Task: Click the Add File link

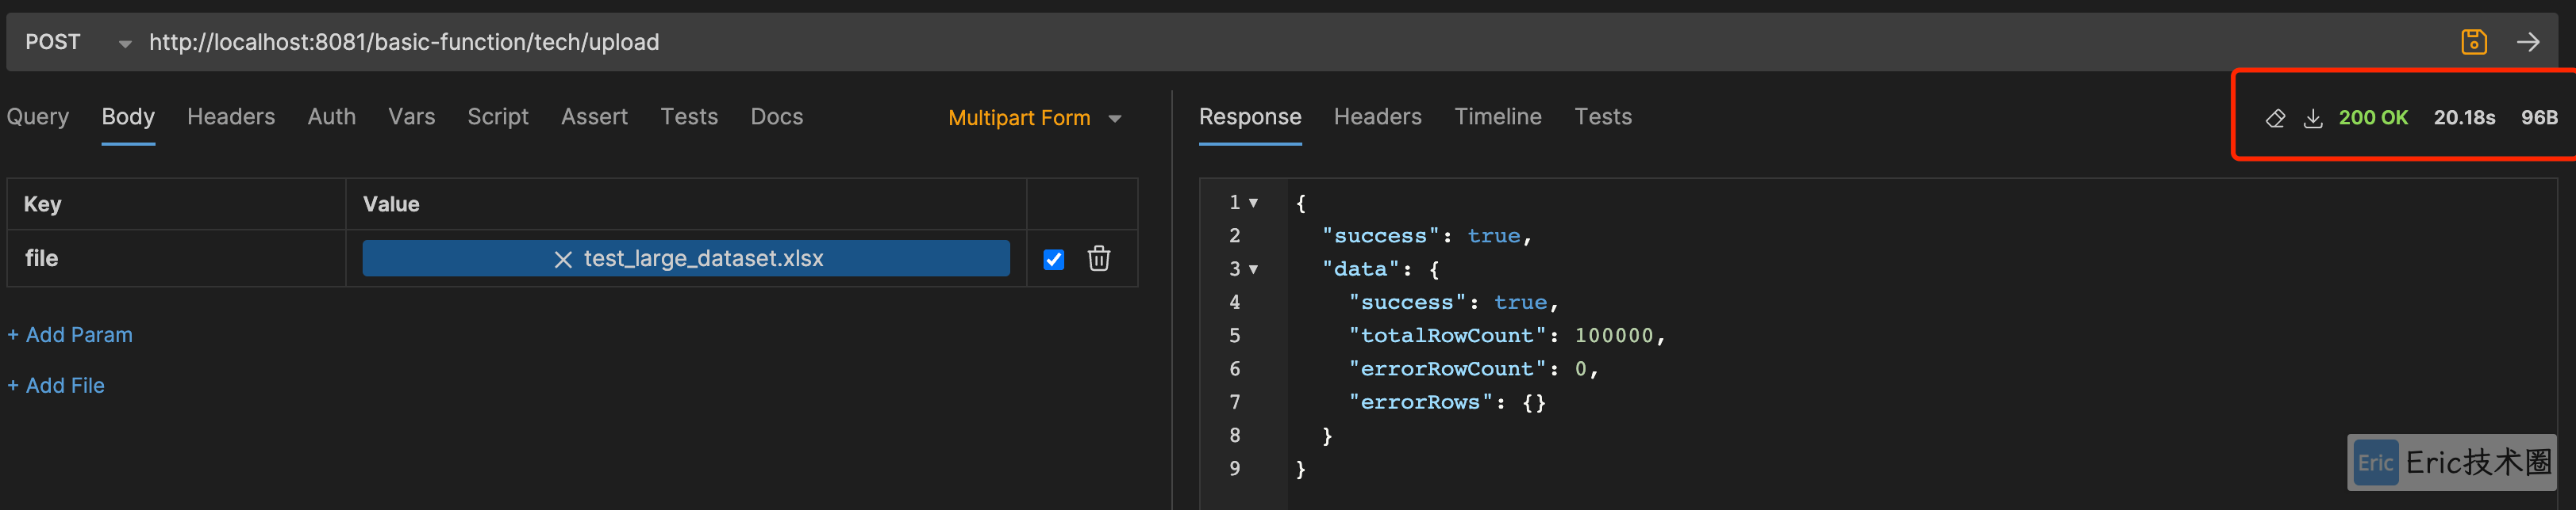Action: coord(56,385)
